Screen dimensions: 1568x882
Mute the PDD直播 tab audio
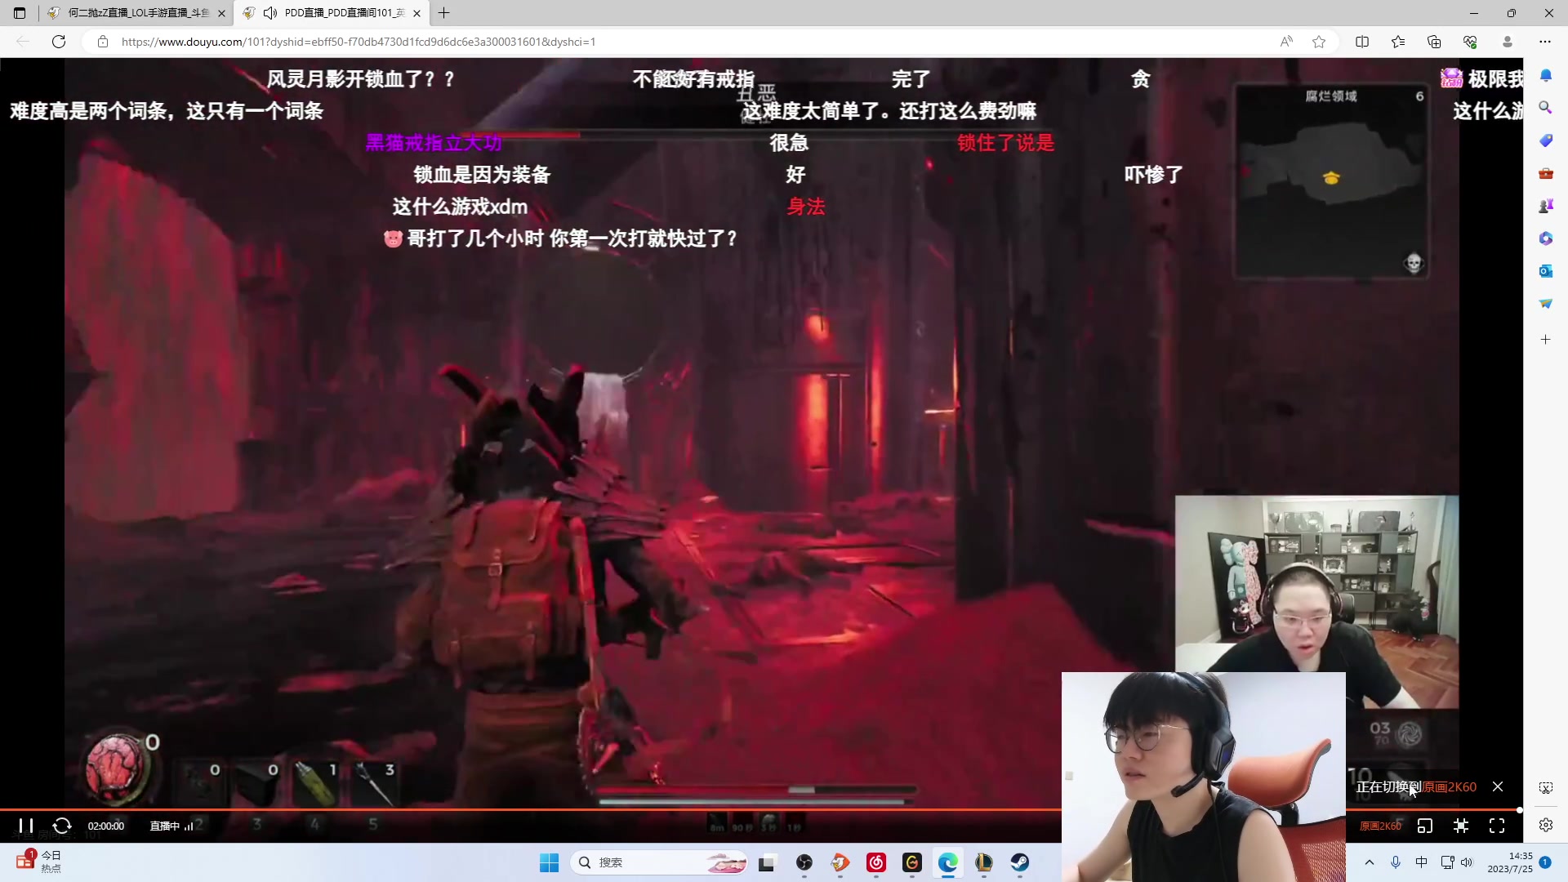(x=269, y=13)
